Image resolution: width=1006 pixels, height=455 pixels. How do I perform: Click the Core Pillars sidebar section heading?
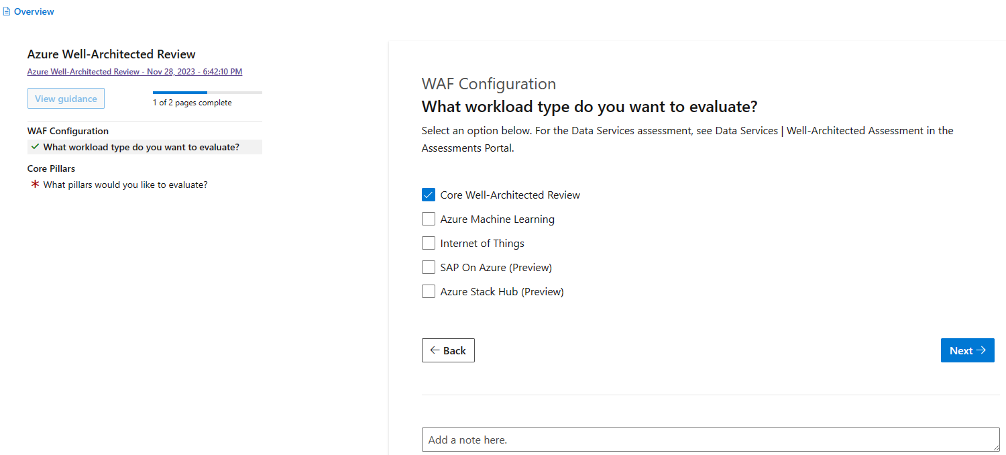pos(51,168)
